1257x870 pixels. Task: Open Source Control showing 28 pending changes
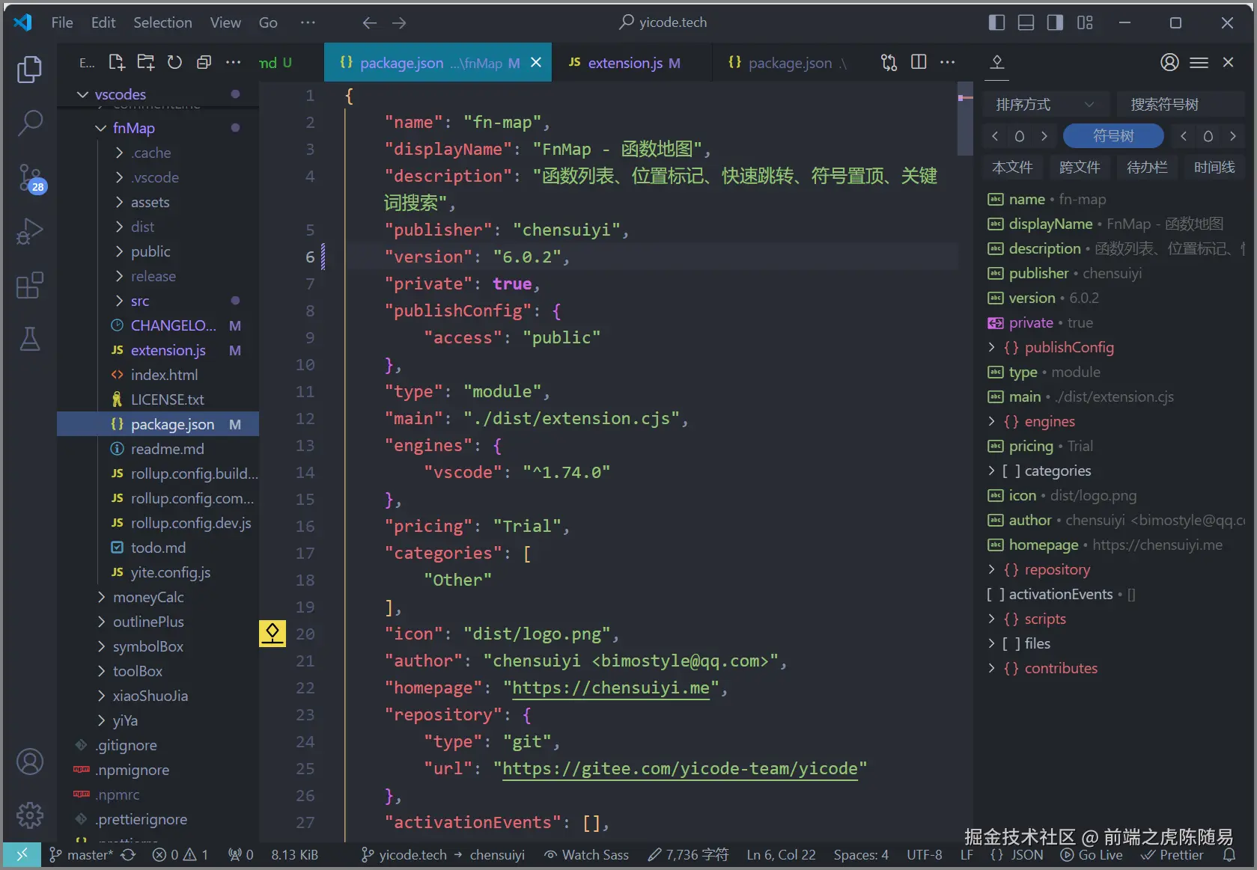pos(30,177)
